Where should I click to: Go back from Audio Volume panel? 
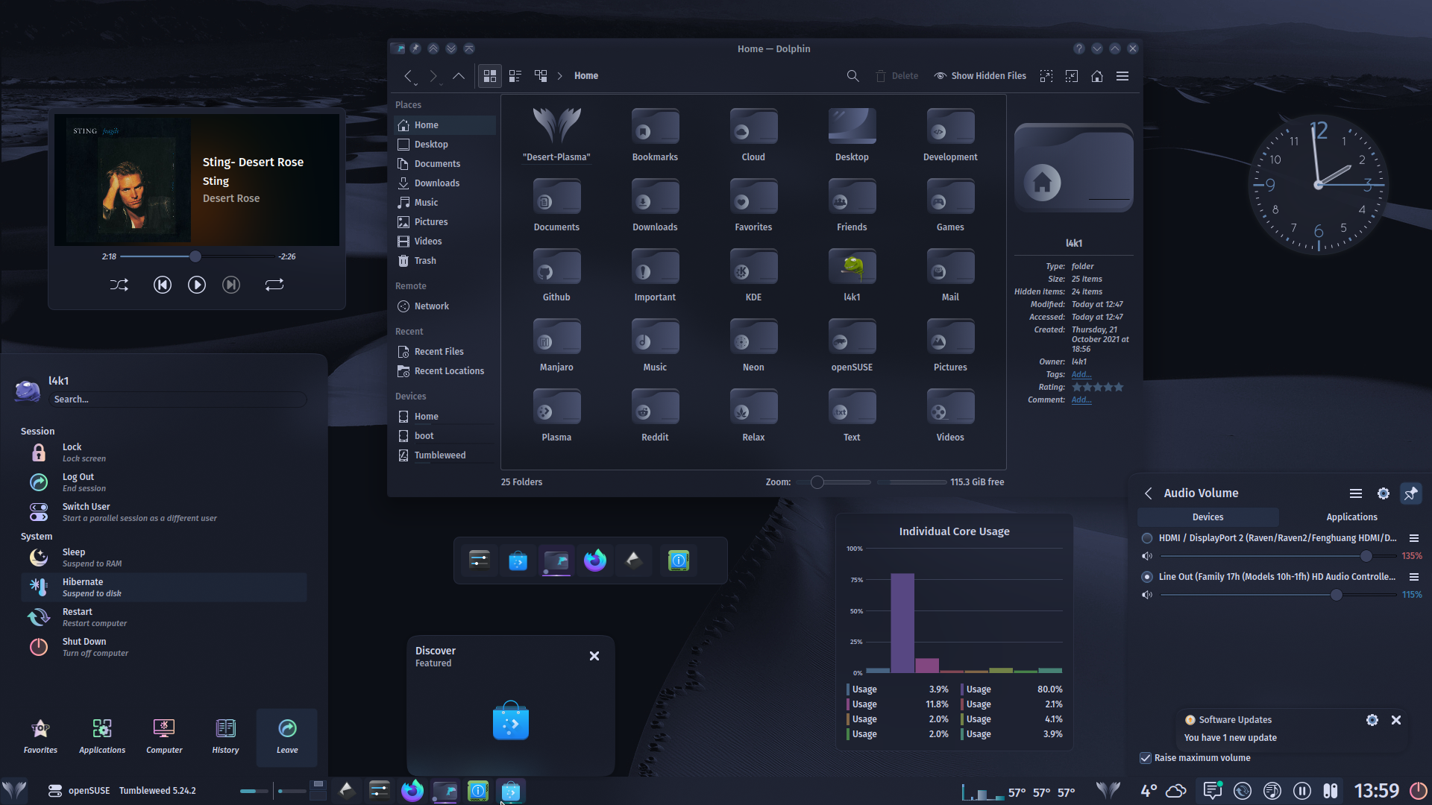coord(1149,493)
